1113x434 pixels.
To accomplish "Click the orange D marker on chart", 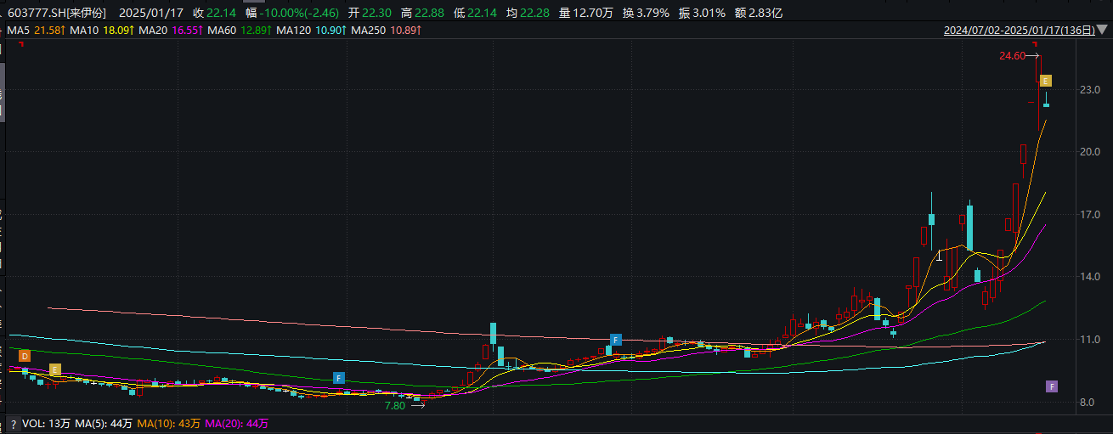I will tap(25, 355).
